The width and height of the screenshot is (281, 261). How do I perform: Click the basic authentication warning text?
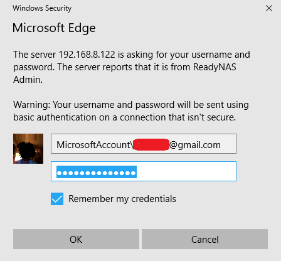coord(131,111)
